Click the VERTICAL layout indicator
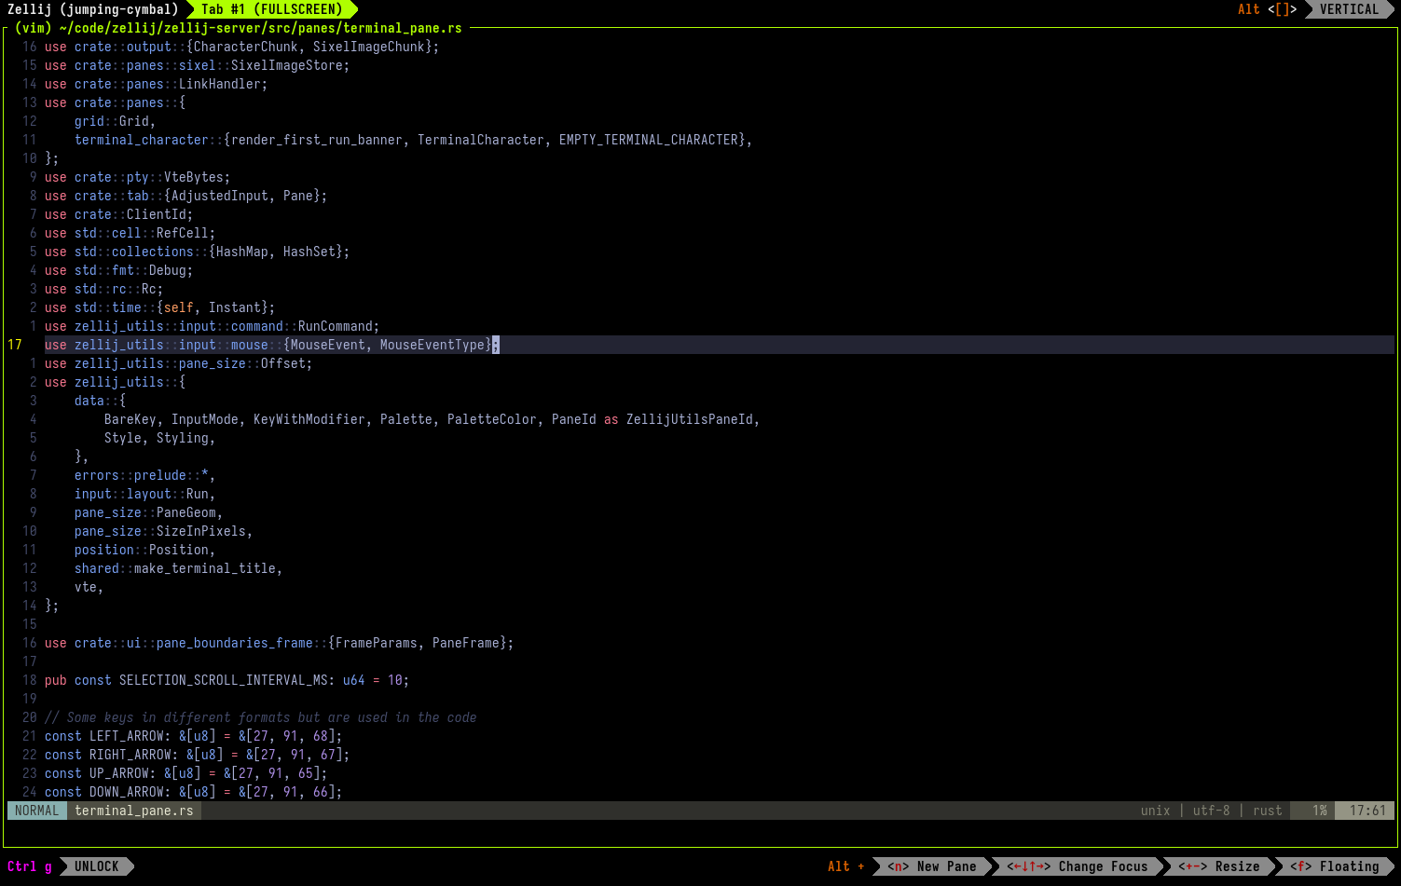The width and height of the screenshot is (1401, 886). pyautogui.click(x=1349, y=9)
